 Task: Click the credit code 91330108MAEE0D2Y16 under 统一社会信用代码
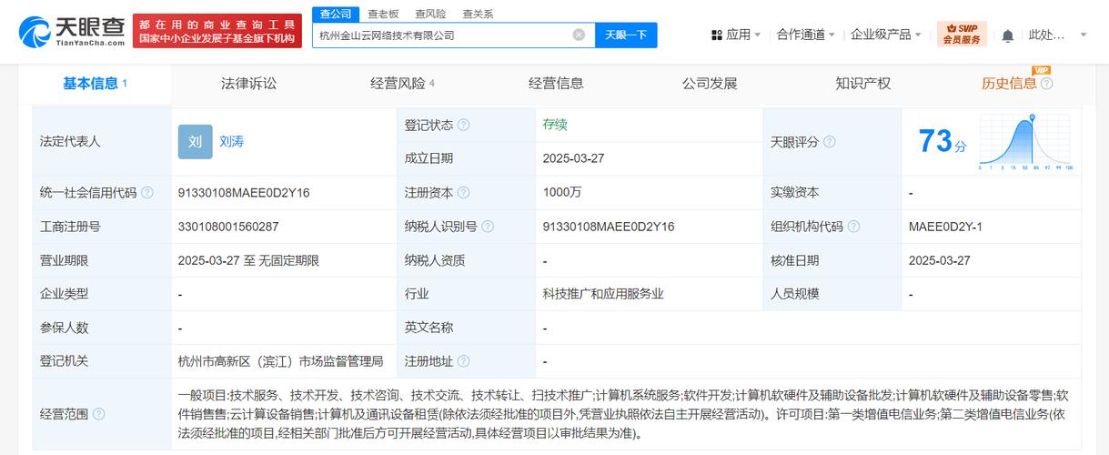click(x=244, y=193)
